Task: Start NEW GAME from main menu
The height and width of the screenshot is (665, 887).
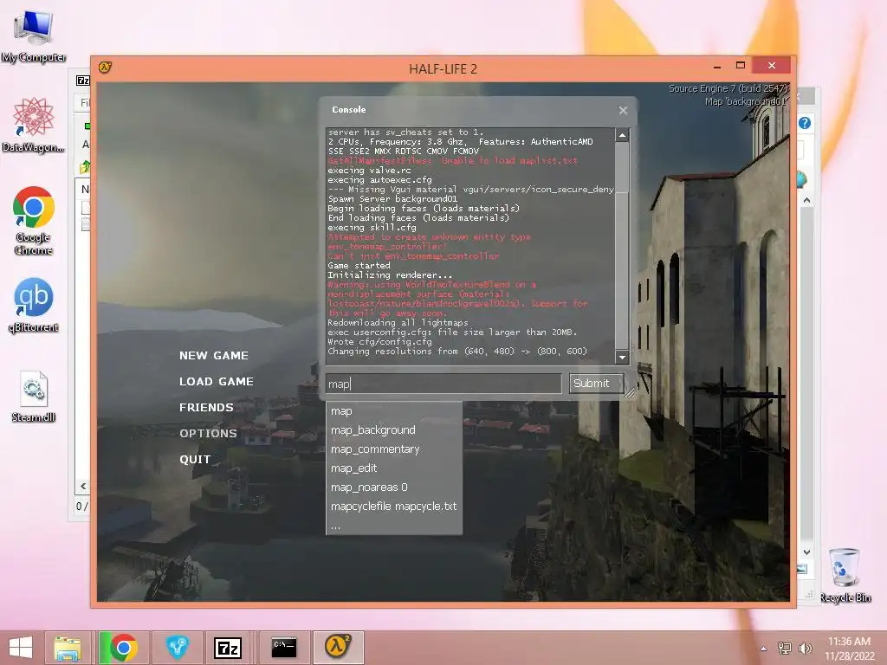Action: pyautogui.click(x=214, y=356)
